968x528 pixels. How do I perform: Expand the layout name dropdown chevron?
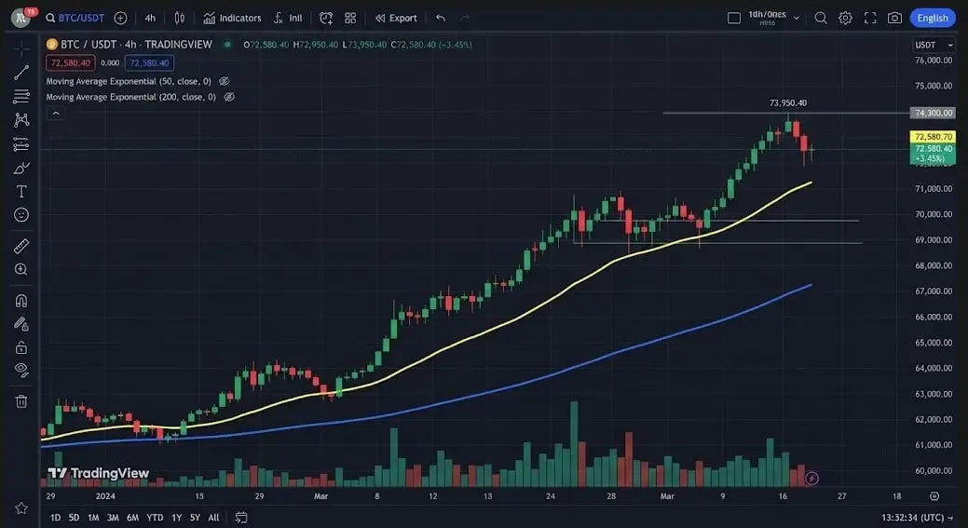[x=797, y=18]
